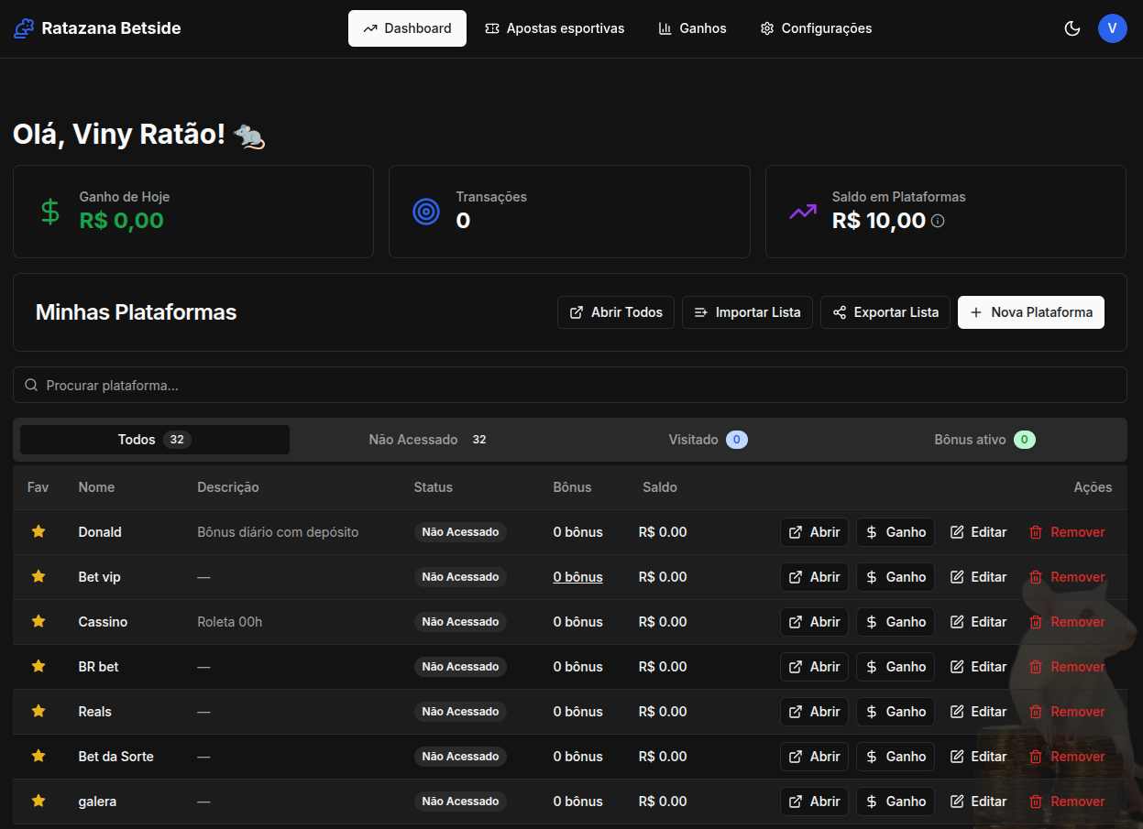Viewport: 1143px width, 829px height.
Task: Open the Ganhos navigation item
Action: point(692,28)
